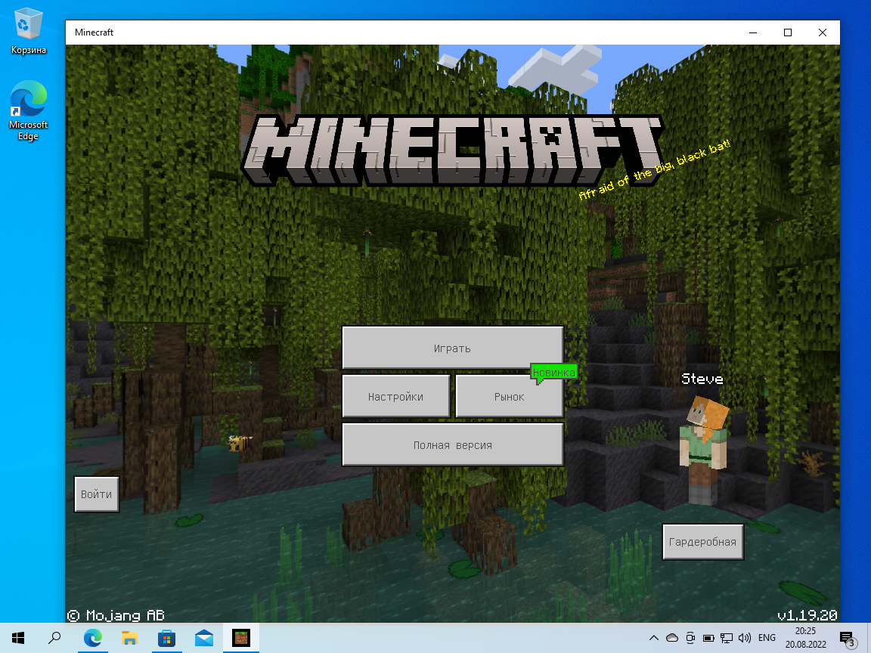Click the Steve name label
The height and width of the screenshot is (653, 871).
[702, 379]
